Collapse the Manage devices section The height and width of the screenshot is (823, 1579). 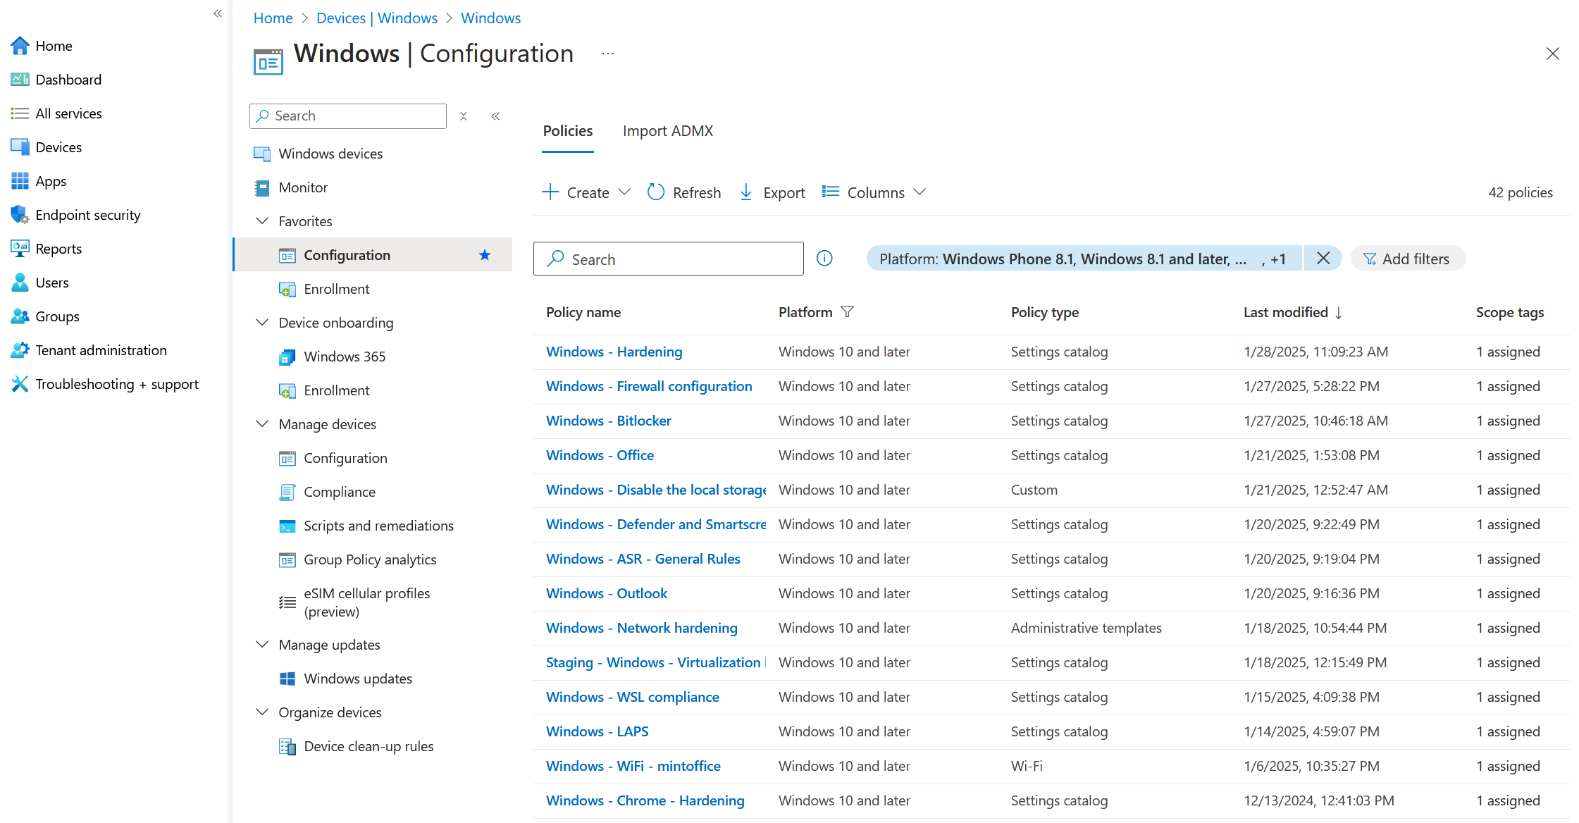point(262,423)
